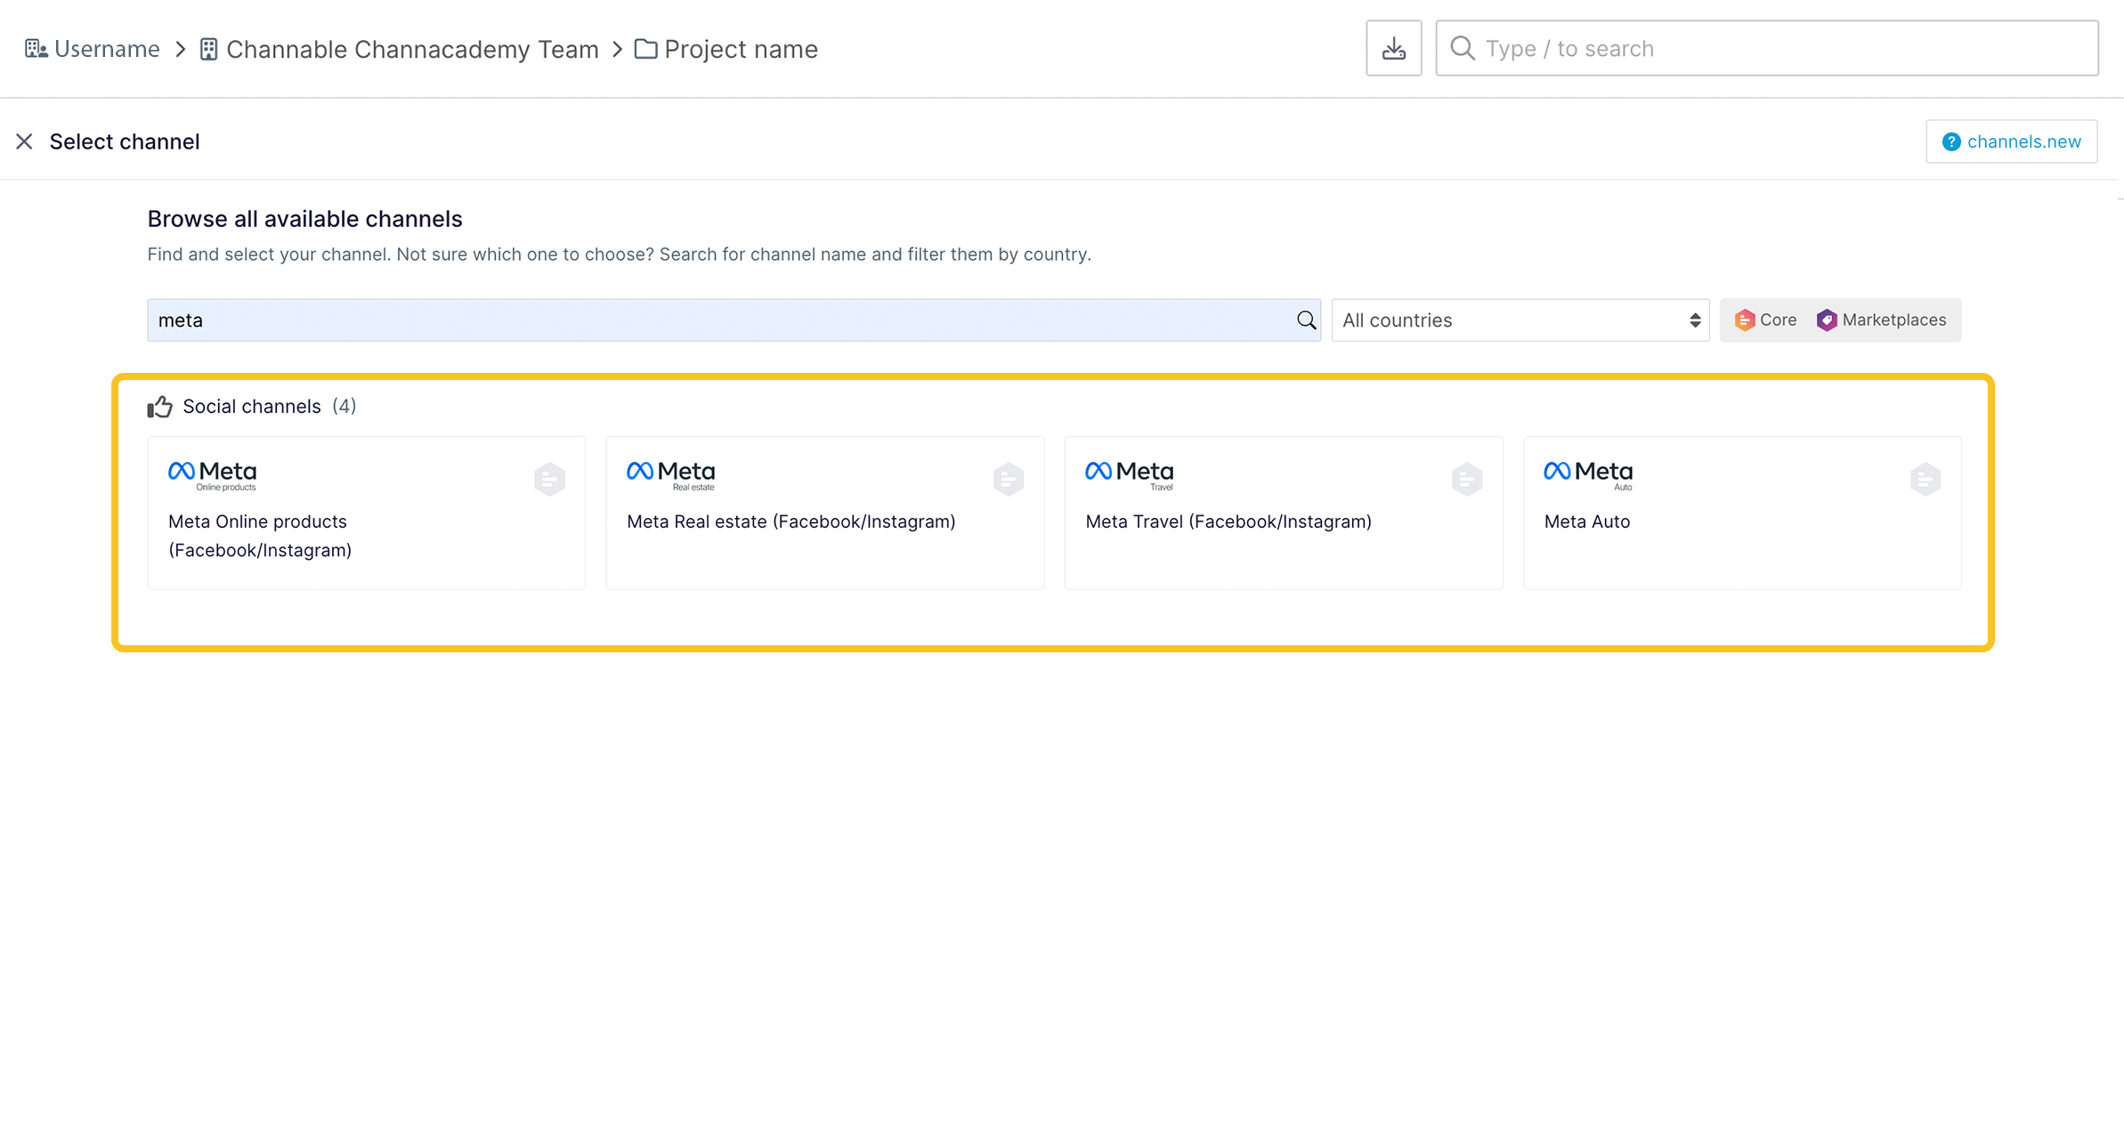Click the hexagon badge on Meta Online products card
2124x1124 pixels.
pos(550,479)
